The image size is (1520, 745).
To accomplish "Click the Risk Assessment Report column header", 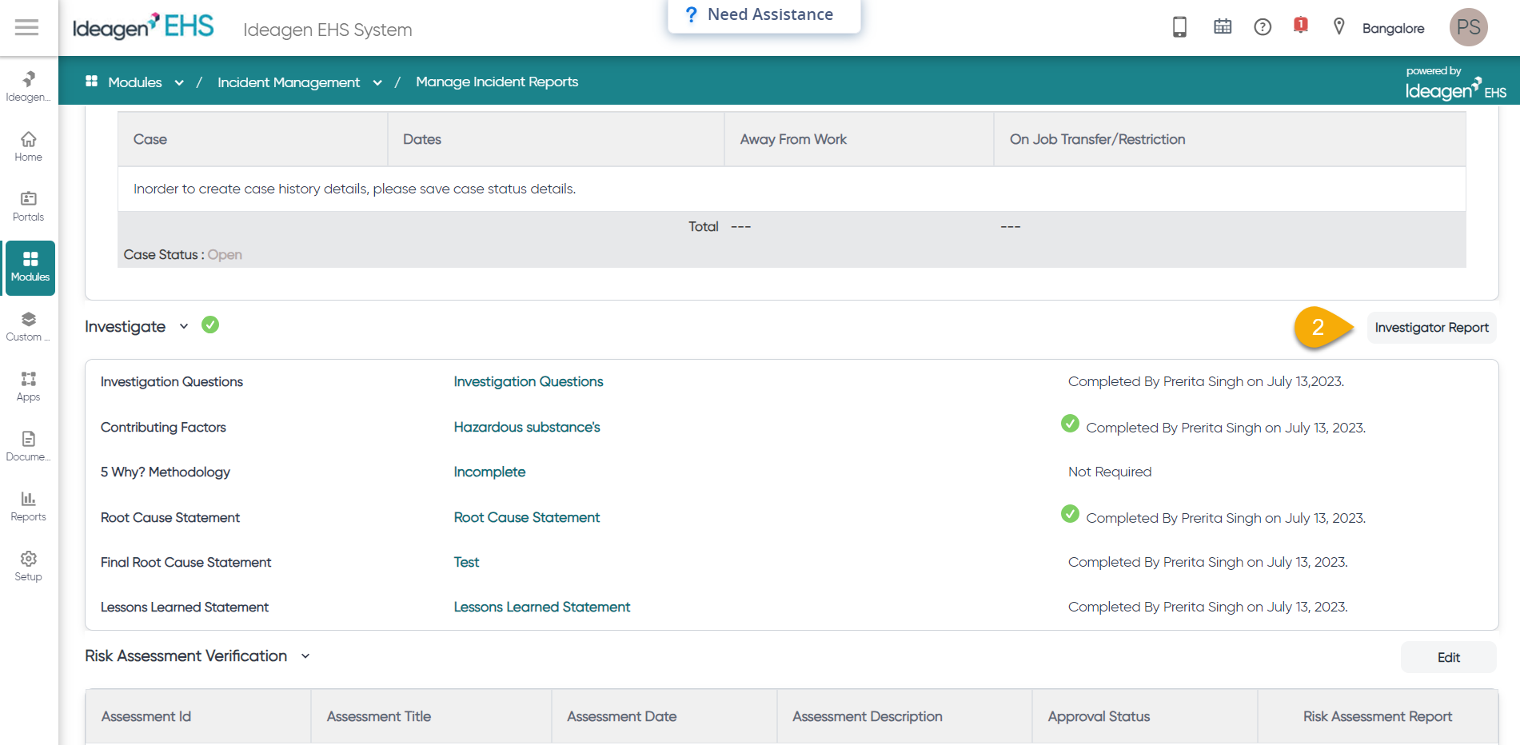I will tap(1378, 717).
